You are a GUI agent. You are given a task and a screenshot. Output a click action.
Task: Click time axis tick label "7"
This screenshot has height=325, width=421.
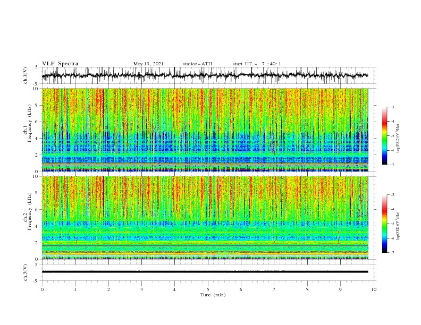point(274,289)
